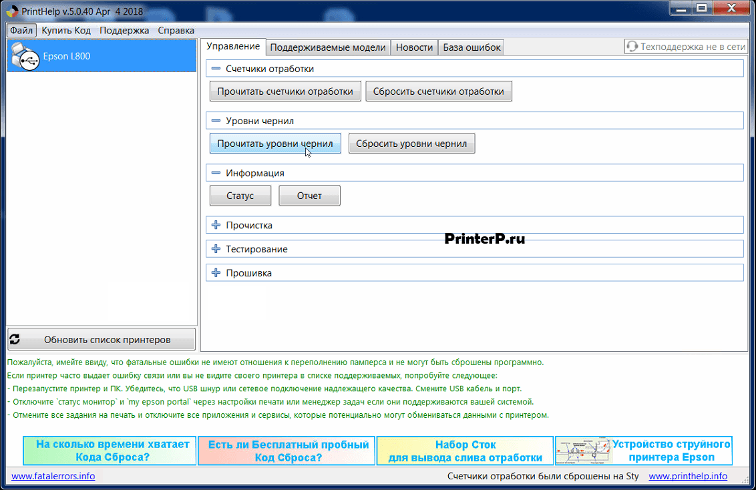Open banner На сколько времени хватает Кода Сброса
756x490 pixels.
pos(110,451)
